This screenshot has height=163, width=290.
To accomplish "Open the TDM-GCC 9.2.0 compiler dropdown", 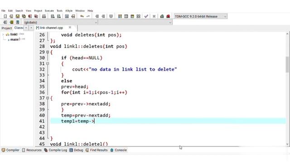I will pyautogui.click(x=201, y=16).
